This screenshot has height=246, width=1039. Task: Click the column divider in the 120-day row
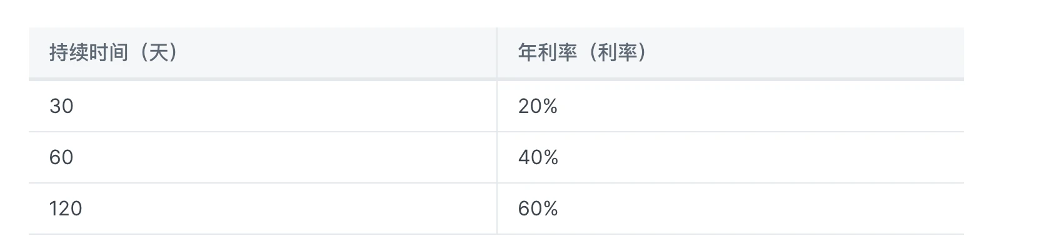pyautogui.click(x=497, y=209)
